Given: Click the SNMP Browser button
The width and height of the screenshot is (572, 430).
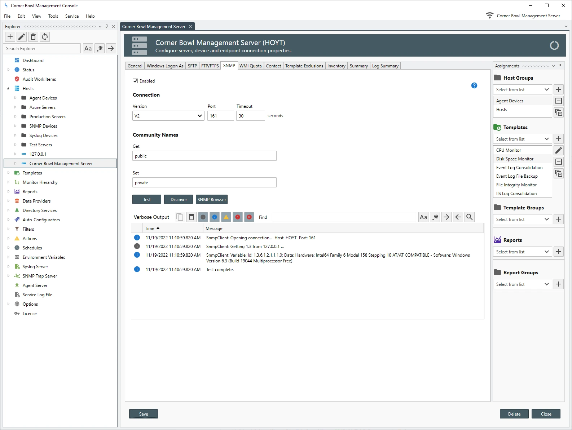Looking at the screenshot, I should tap(212, 200).
